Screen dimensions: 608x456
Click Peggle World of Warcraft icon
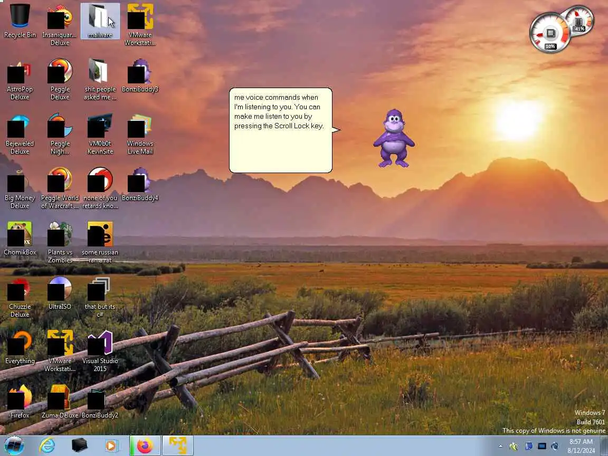click(60, 188)
